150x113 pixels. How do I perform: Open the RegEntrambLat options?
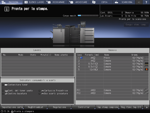36,107
